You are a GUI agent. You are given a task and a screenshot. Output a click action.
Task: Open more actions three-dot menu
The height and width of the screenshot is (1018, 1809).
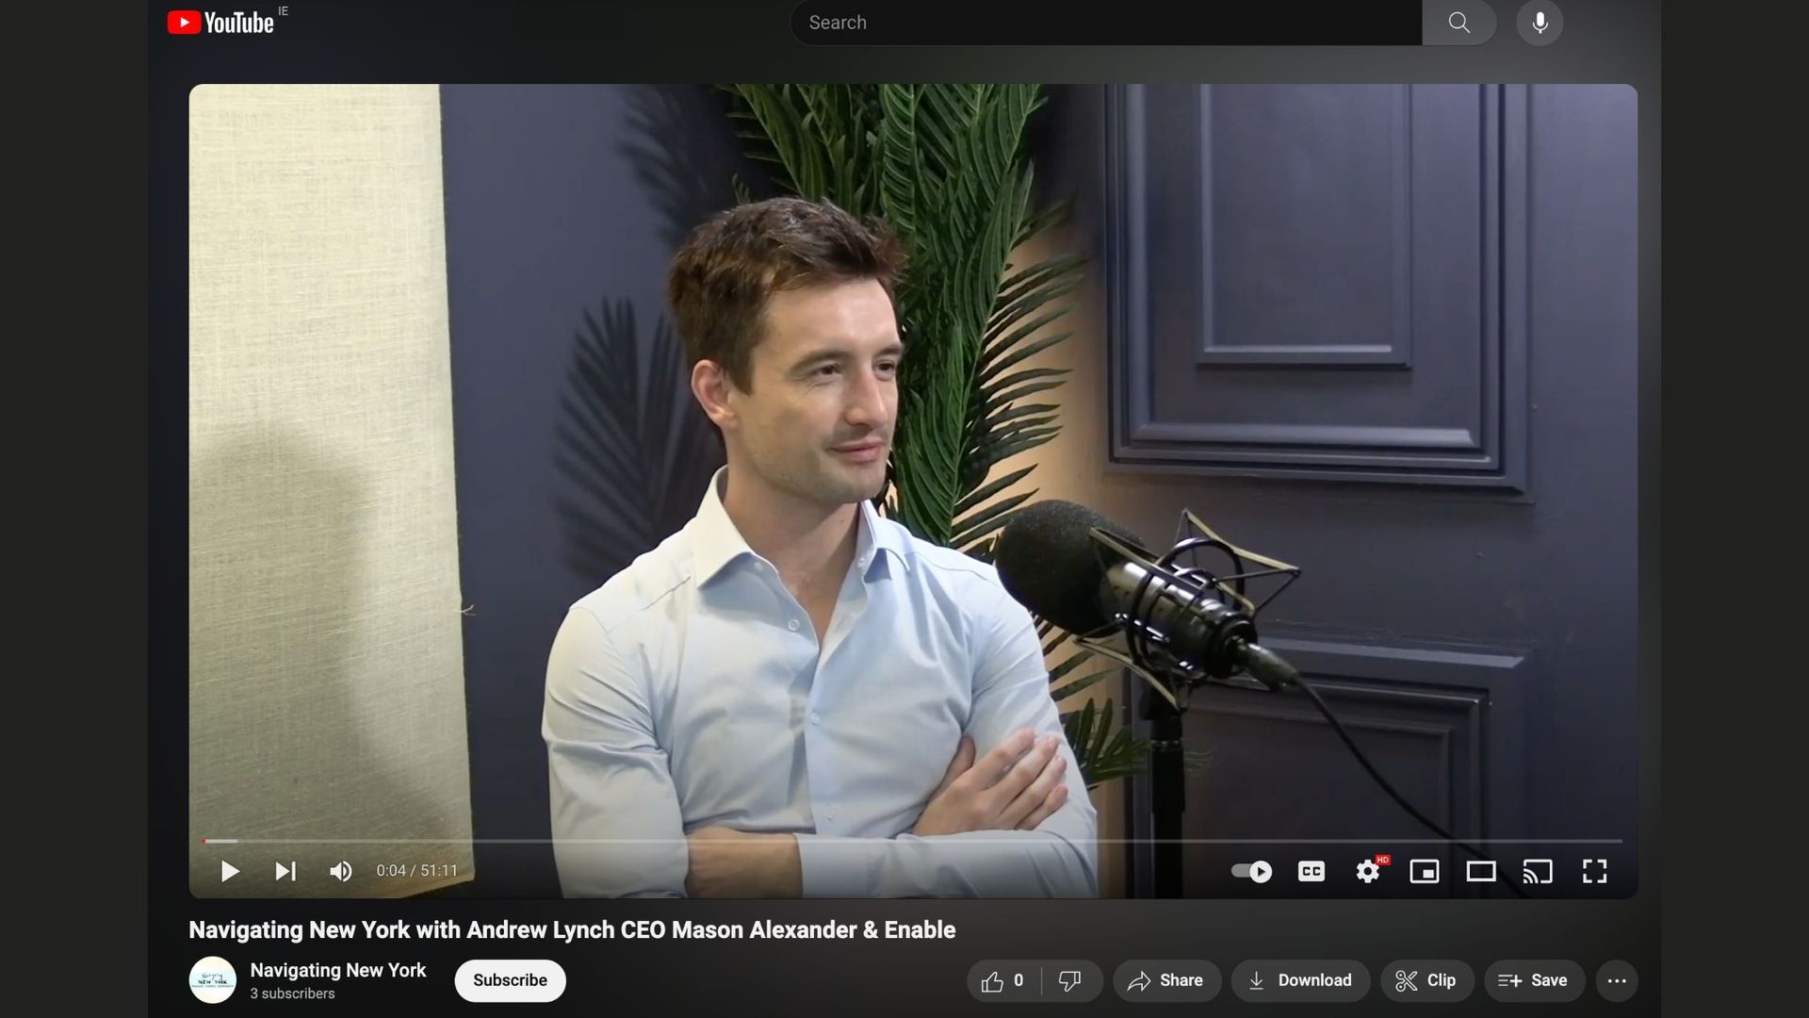coord(1617,981)
